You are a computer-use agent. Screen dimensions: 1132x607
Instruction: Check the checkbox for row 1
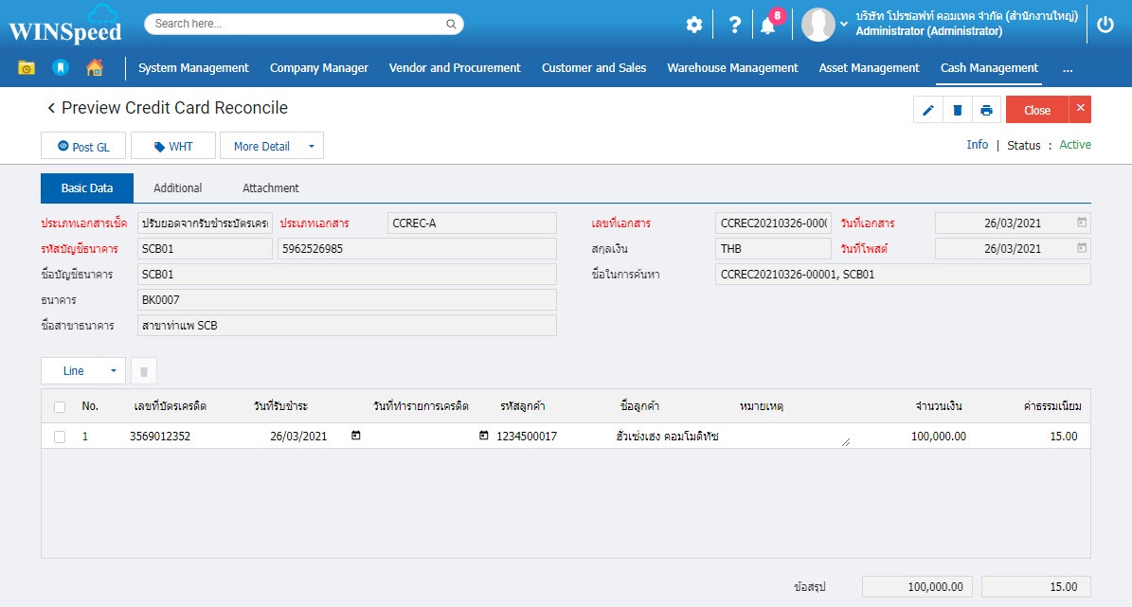pyautogui.click(x=60, y=437)
